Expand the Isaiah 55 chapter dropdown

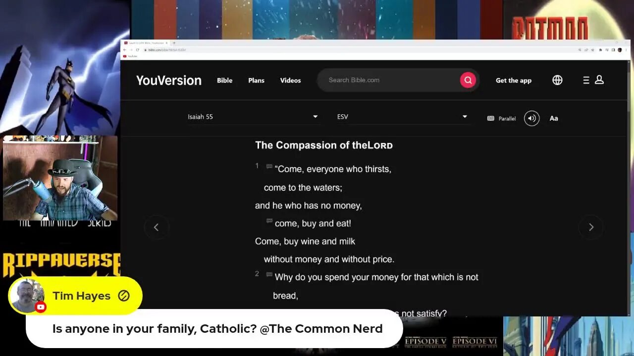253,117
